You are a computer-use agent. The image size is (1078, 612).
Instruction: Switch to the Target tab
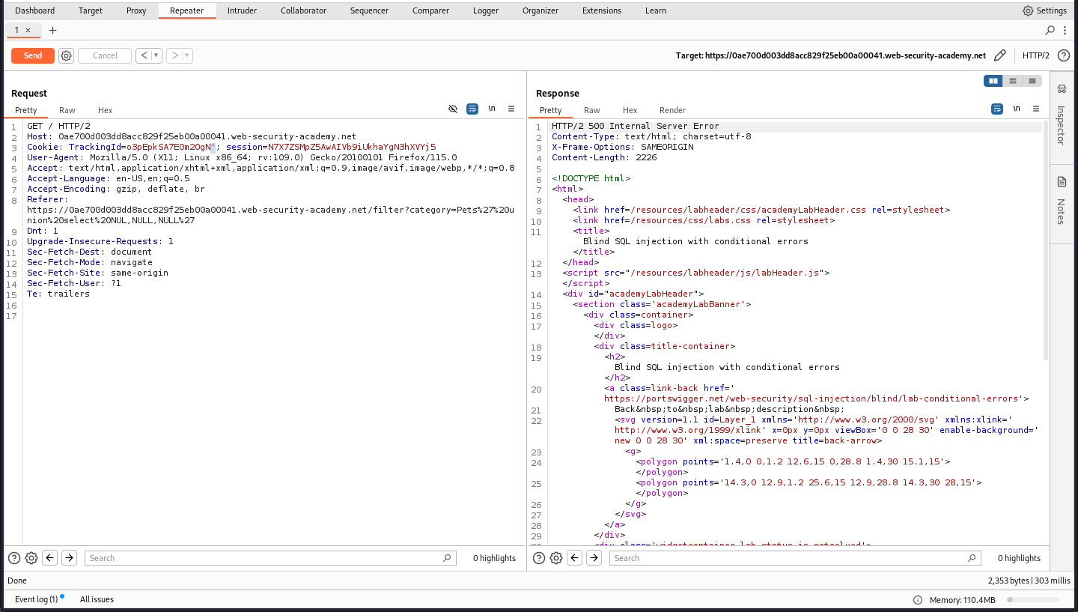pyautogui.click(x=91, y=10)
